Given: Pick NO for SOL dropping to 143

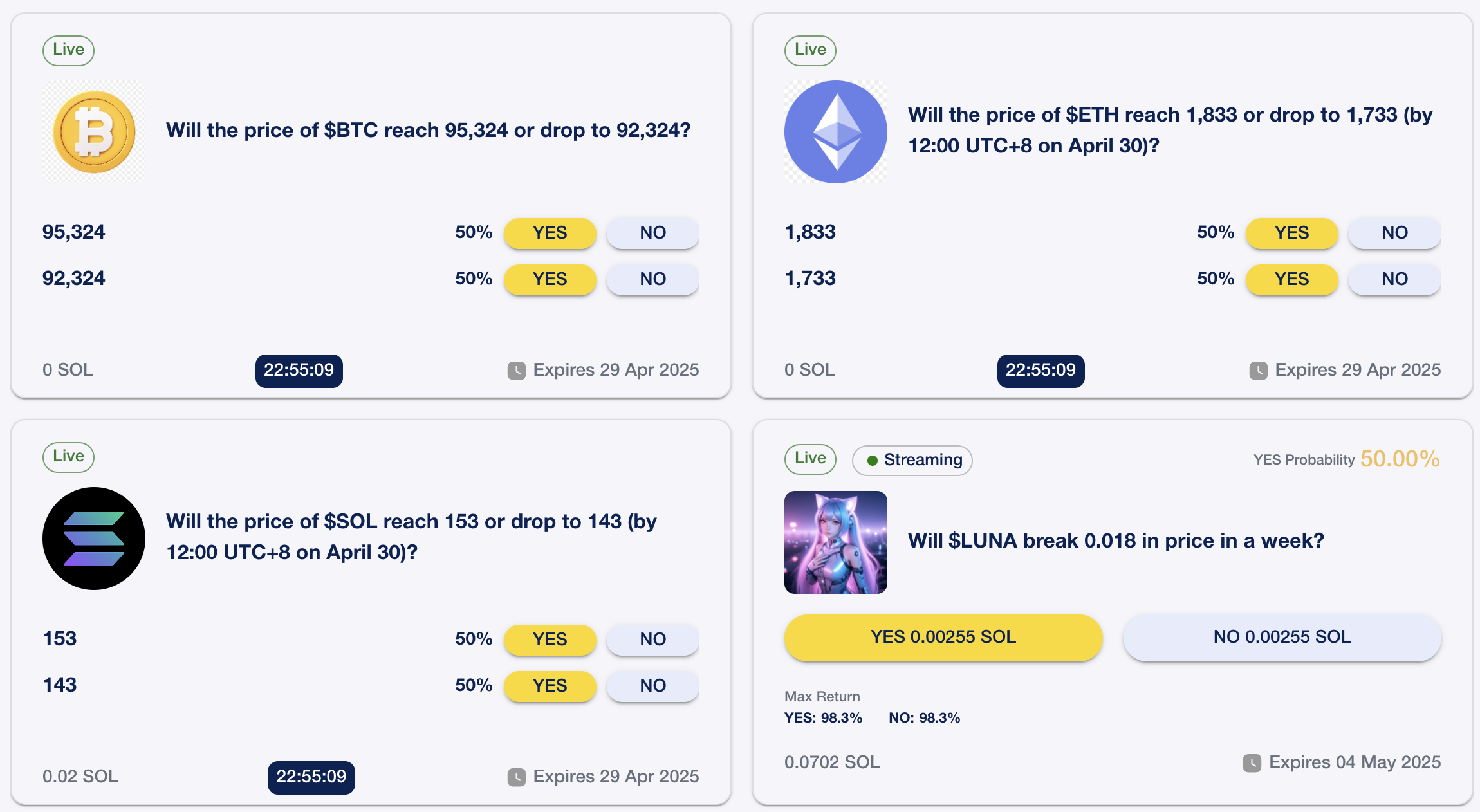Looking at the screenshot, I should click(x=652, y=686).
